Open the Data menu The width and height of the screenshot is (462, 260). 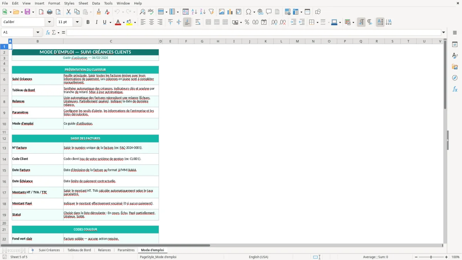pos(96,3)
